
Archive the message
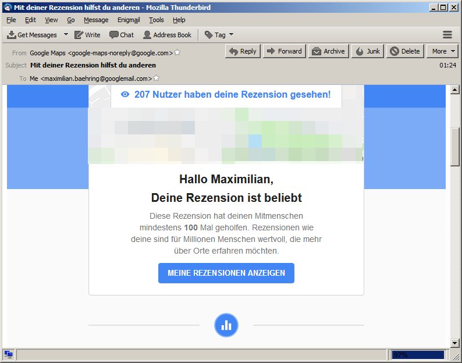coord(329,51)
